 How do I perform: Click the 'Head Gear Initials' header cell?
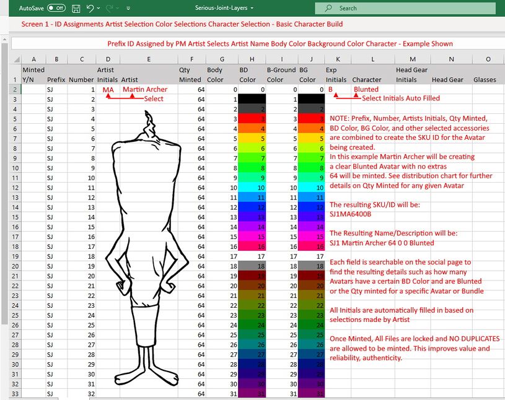[x=413, y=74]
